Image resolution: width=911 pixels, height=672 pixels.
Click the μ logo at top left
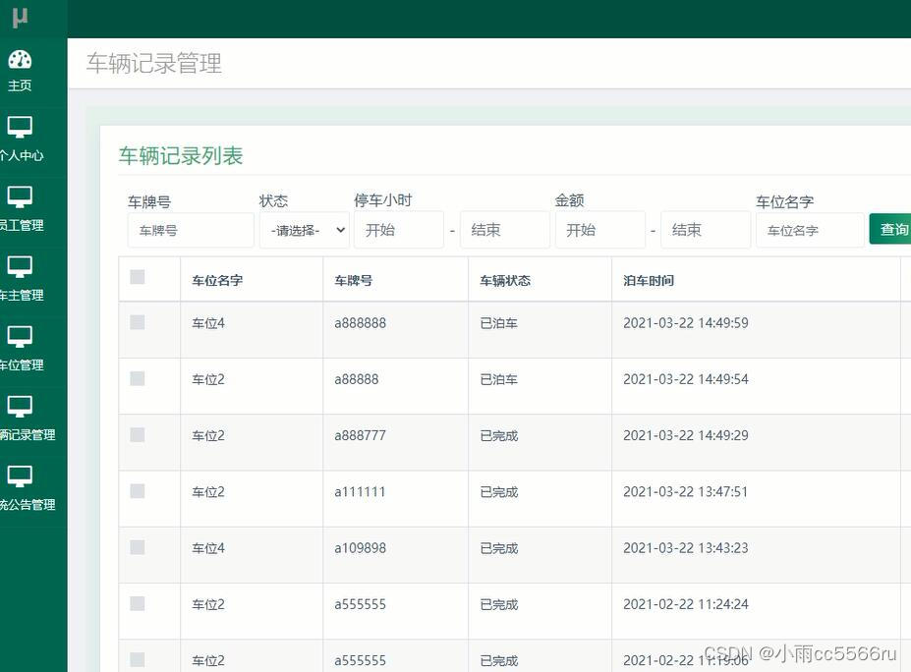click(x=20, y=17)
